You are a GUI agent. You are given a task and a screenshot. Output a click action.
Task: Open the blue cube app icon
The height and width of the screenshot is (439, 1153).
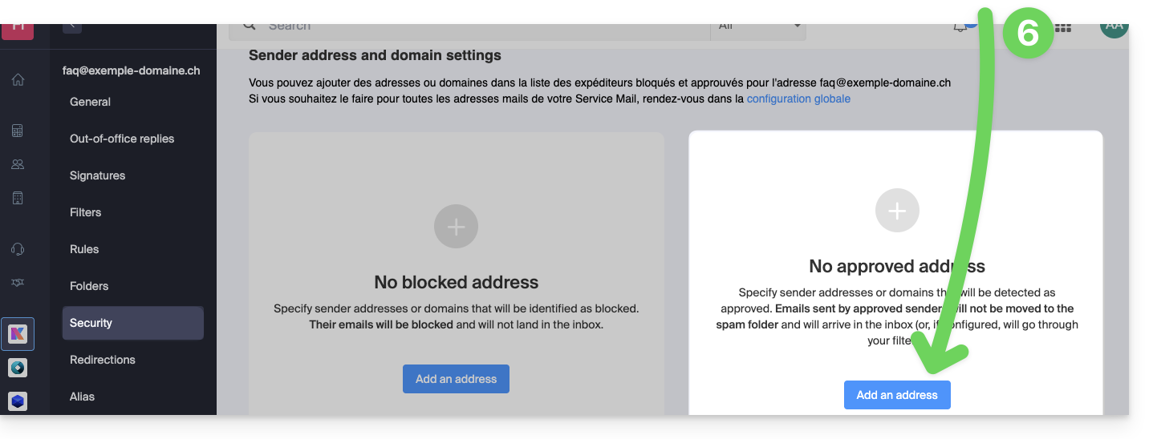[x=18, y=401]
